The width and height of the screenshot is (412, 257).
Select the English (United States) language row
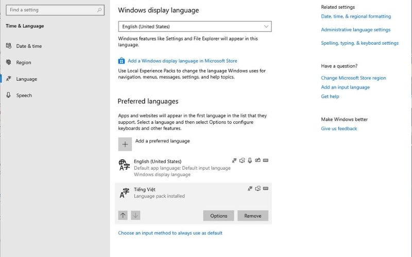[x=194, y=168]
